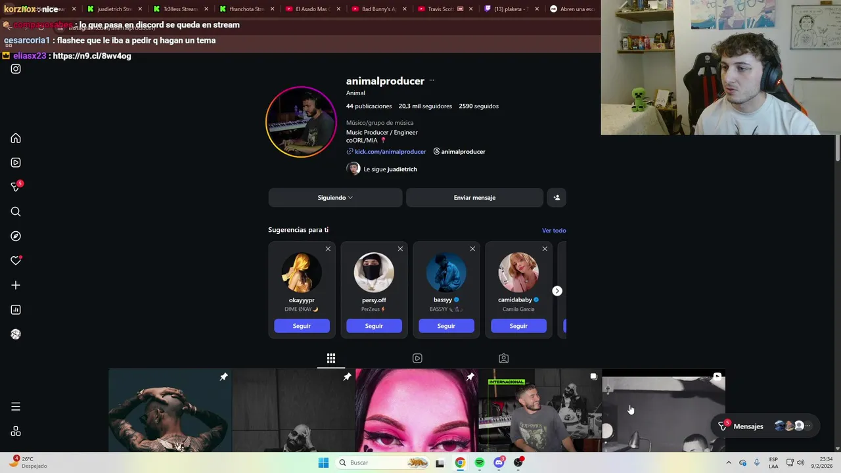Select the Reels profile tab
The image size is (841, 473).
pyautogui.click(x=417, y=358)
